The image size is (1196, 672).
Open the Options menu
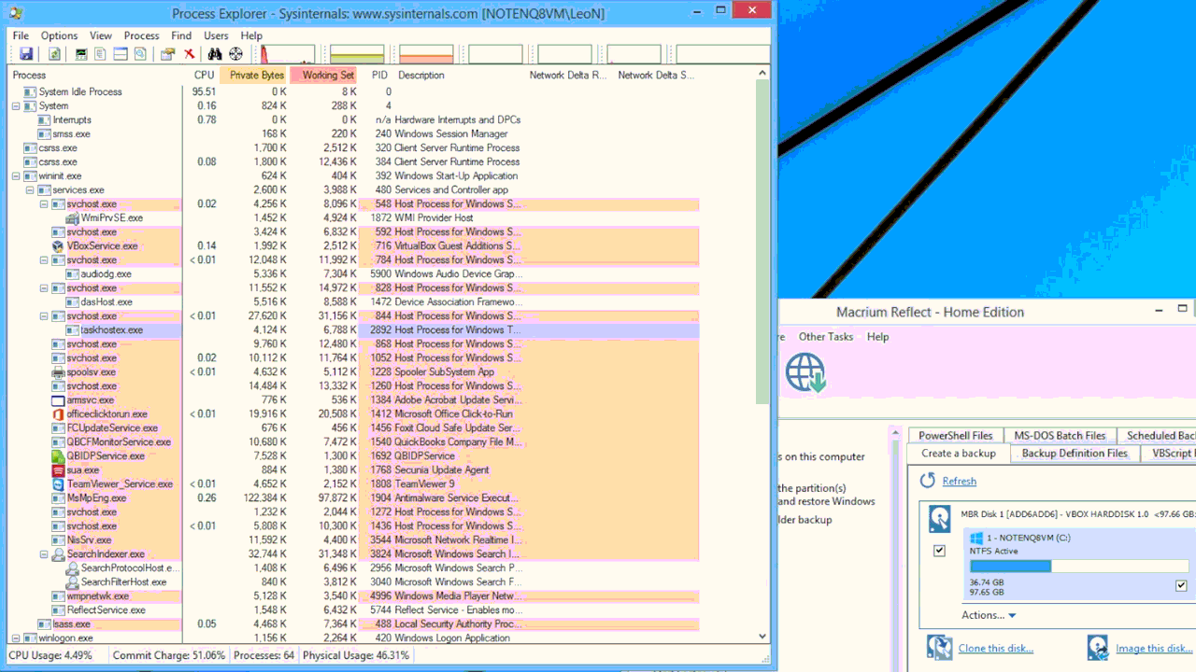click(59, 35)
